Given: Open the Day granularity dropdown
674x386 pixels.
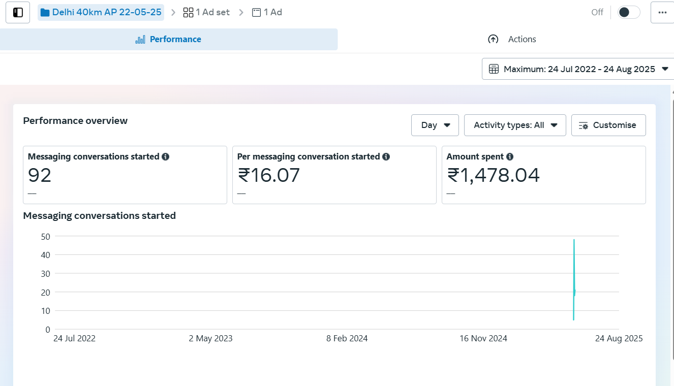Looking at the screenshot, I should pos(435,125).
